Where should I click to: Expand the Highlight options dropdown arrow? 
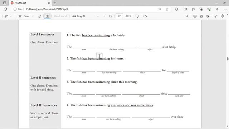point(11,16)
